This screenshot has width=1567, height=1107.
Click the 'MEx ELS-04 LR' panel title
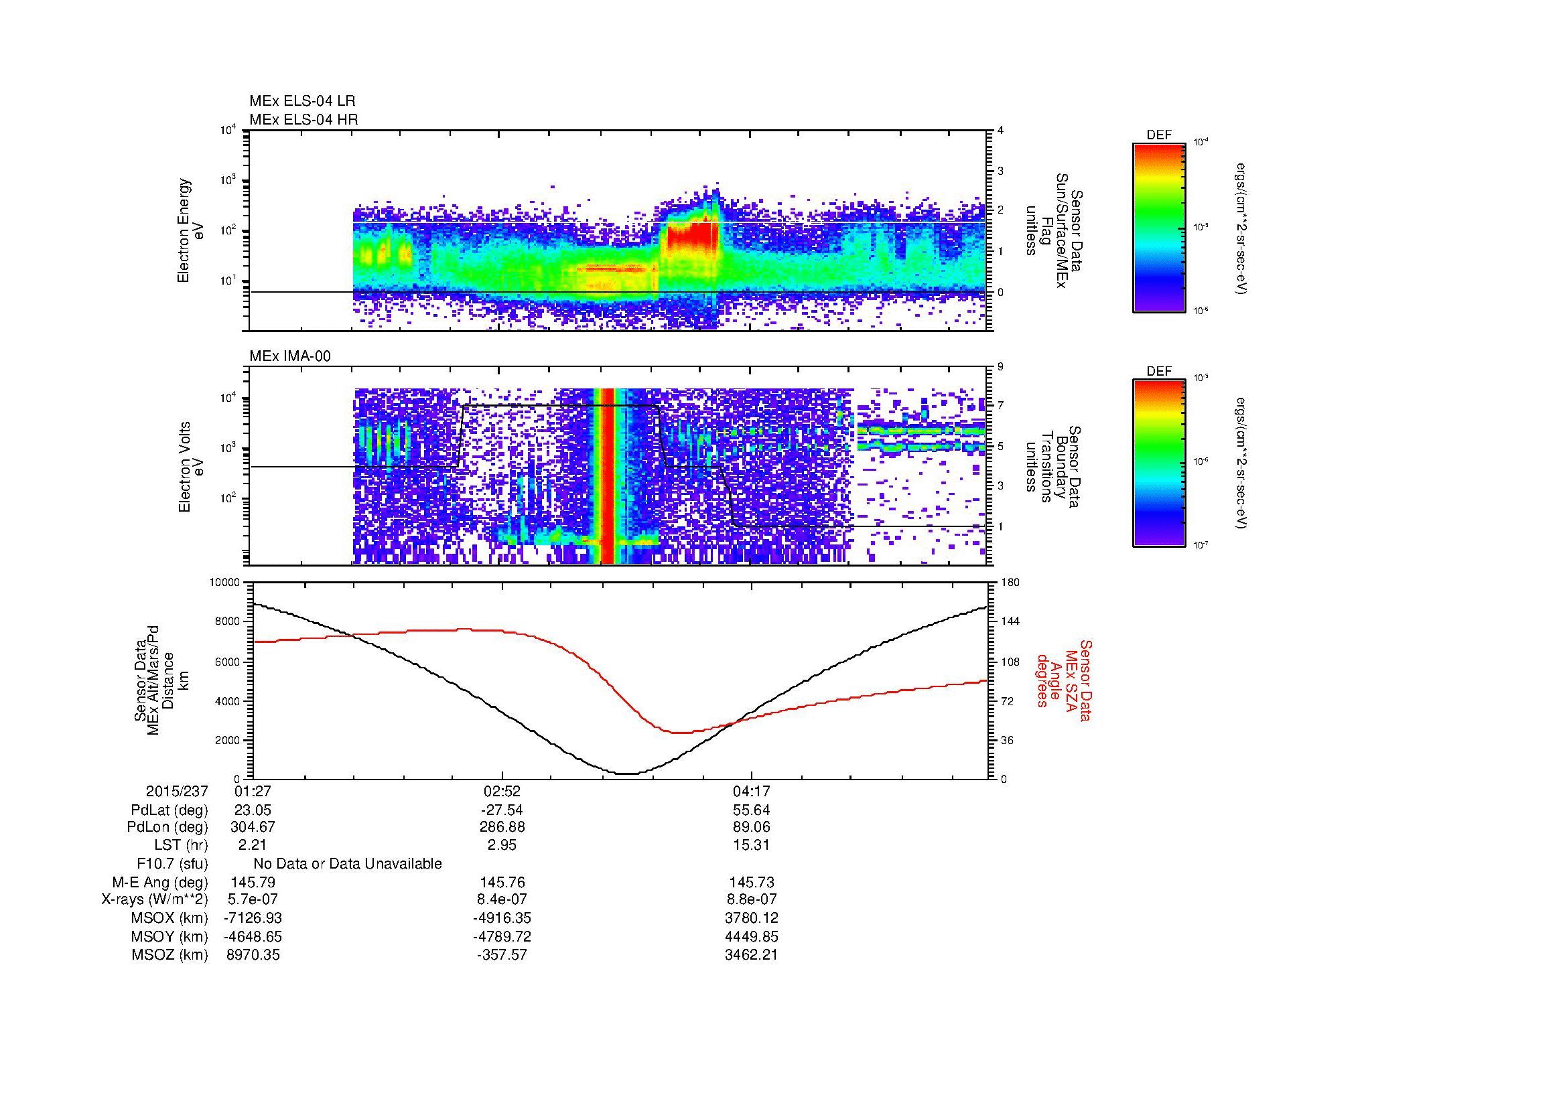point(302,101)
